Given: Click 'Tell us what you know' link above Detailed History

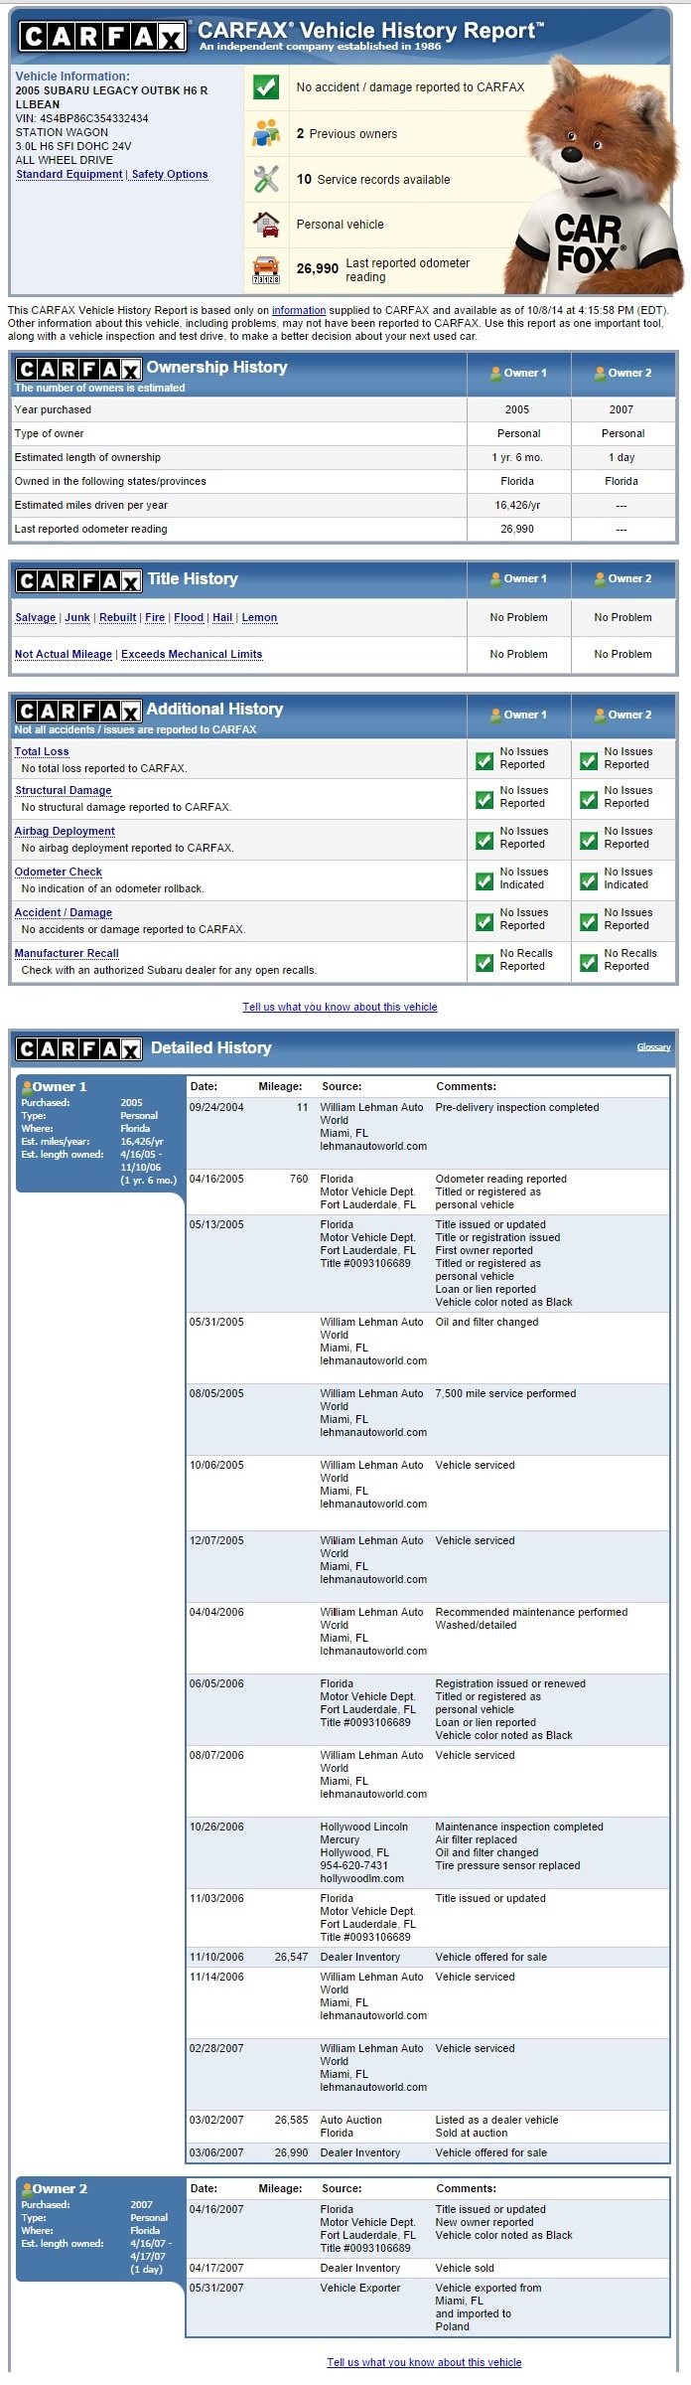Looking at the screenshot, I should pos(340,1007).
